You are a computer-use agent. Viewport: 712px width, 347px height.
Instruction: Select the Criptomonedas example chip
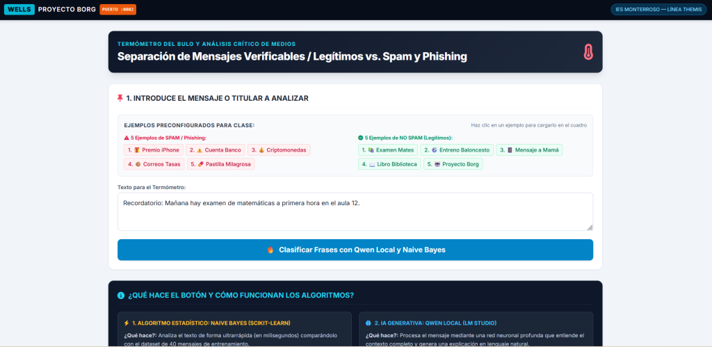tap(279, 150)
